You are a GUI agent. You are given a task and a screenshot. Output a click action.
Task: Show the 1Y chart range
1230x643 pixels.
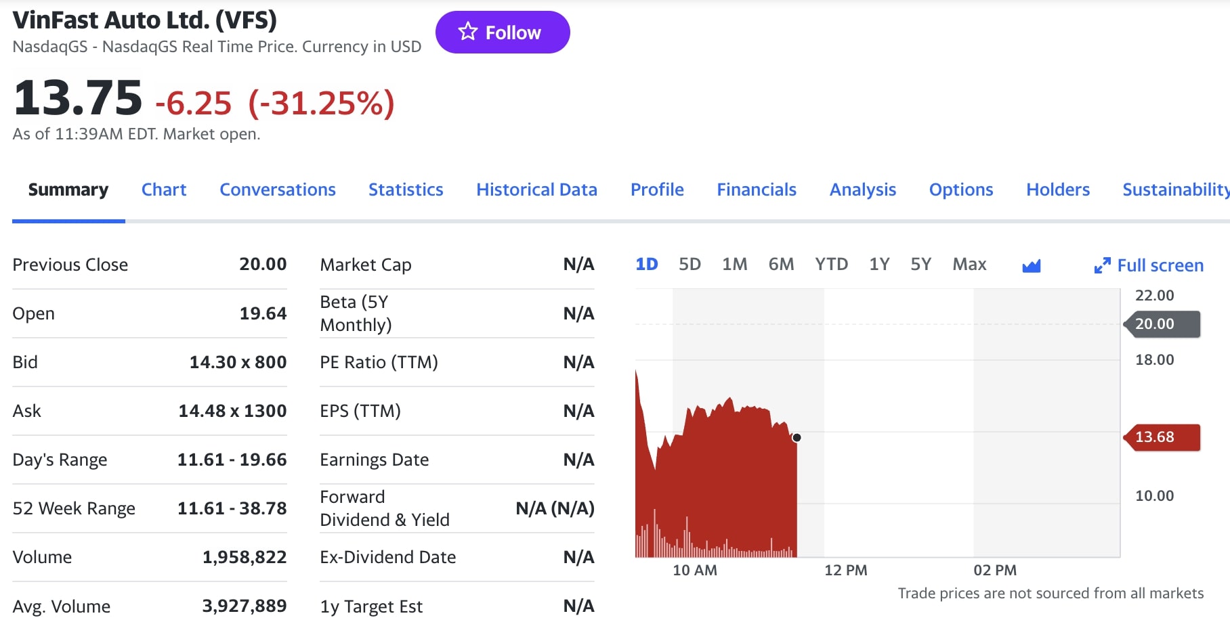tap(879, 264)
